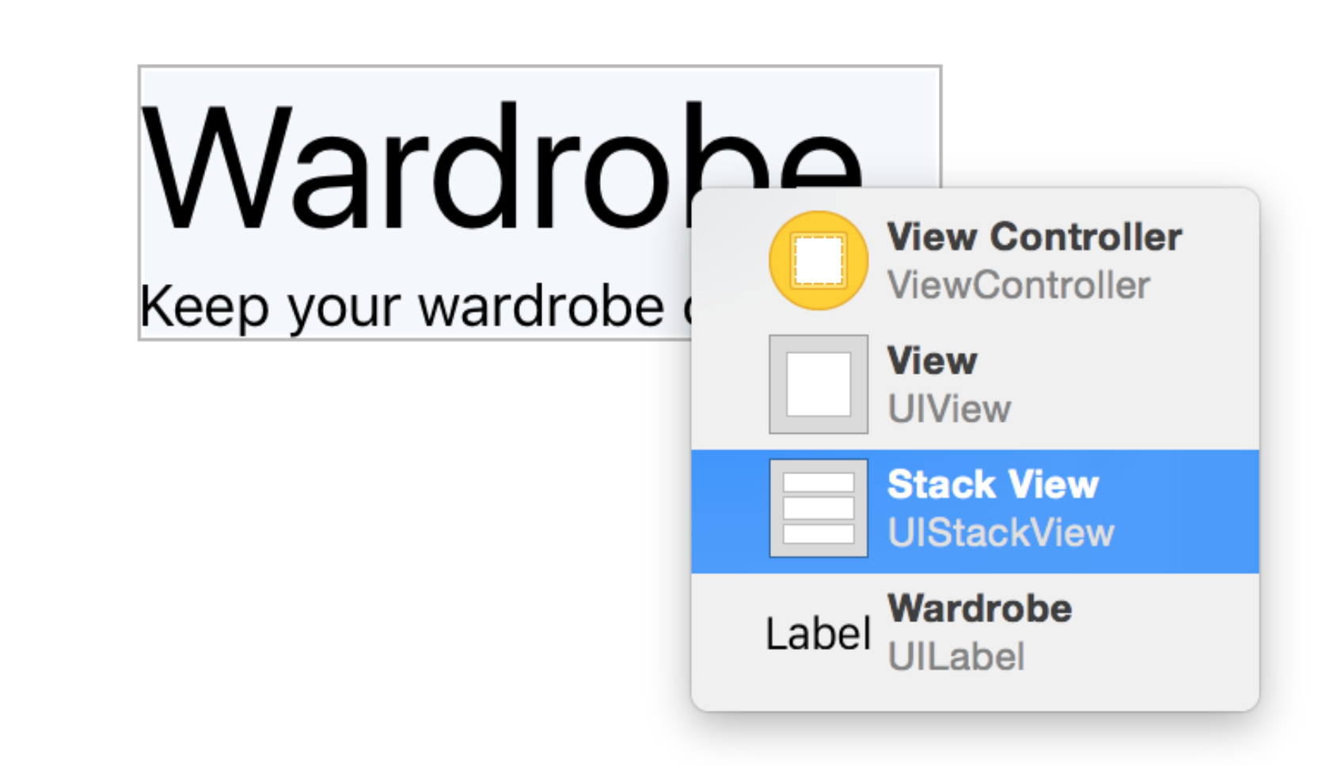Click the ViewController class subtitle text

(x=1018, y=285)
